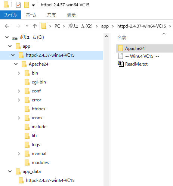Image resolution: width=173 pixels, height=186 pixels.
Task: Collapse the Apache24 tree node
Action: (x=16, y=64)
